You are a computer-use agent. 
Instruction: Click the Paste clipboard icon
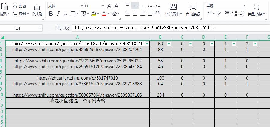[x=4, y=6]
